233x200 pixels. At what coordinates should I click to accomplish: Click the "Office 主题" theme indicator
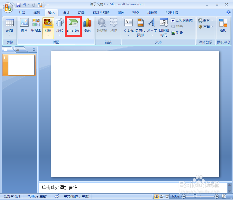click(x=38, y=196)
